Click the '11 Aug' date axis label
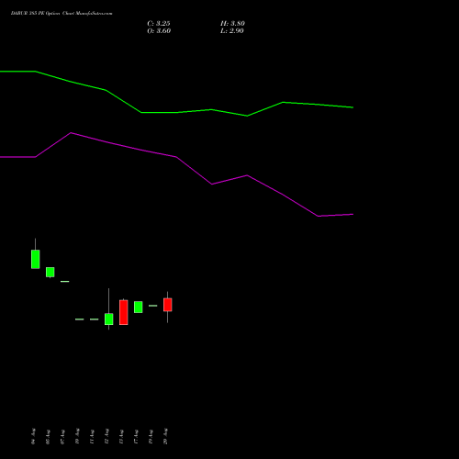 coord(92,436)
